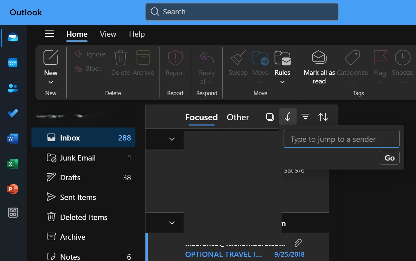Image resolution: width=416 pixels, height=261 pixels.
Task: Open the Mail icon in the left rail
Action: [x=13, y=37]
